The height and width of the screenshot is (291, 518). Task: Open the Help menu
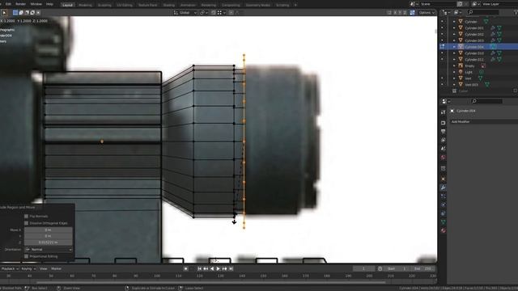pos(49,4)
